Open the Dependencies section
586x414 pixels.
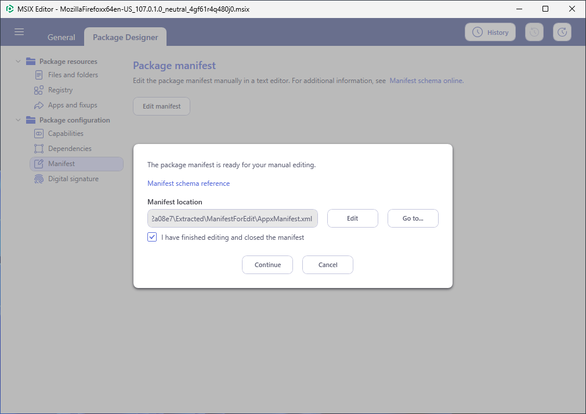point(70,149)
